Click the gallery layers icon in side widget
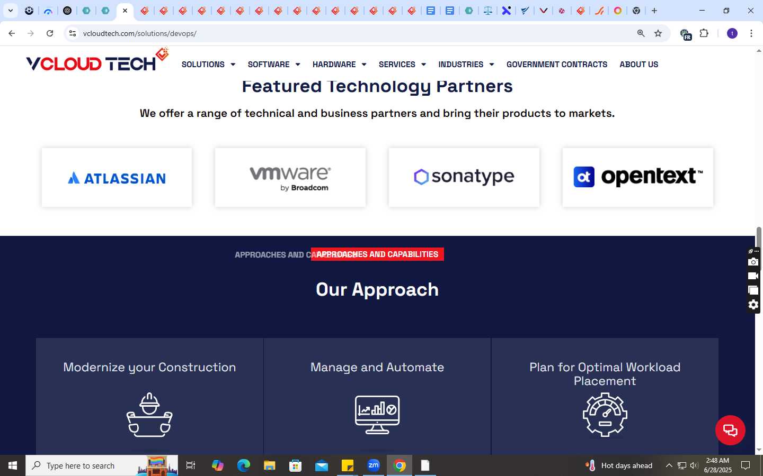 point(753,290)
